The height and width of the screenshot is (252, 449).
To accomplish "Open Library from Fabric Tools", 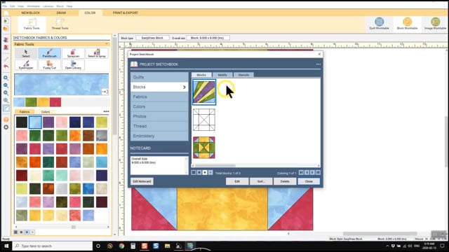I will [x=73, y=65].
